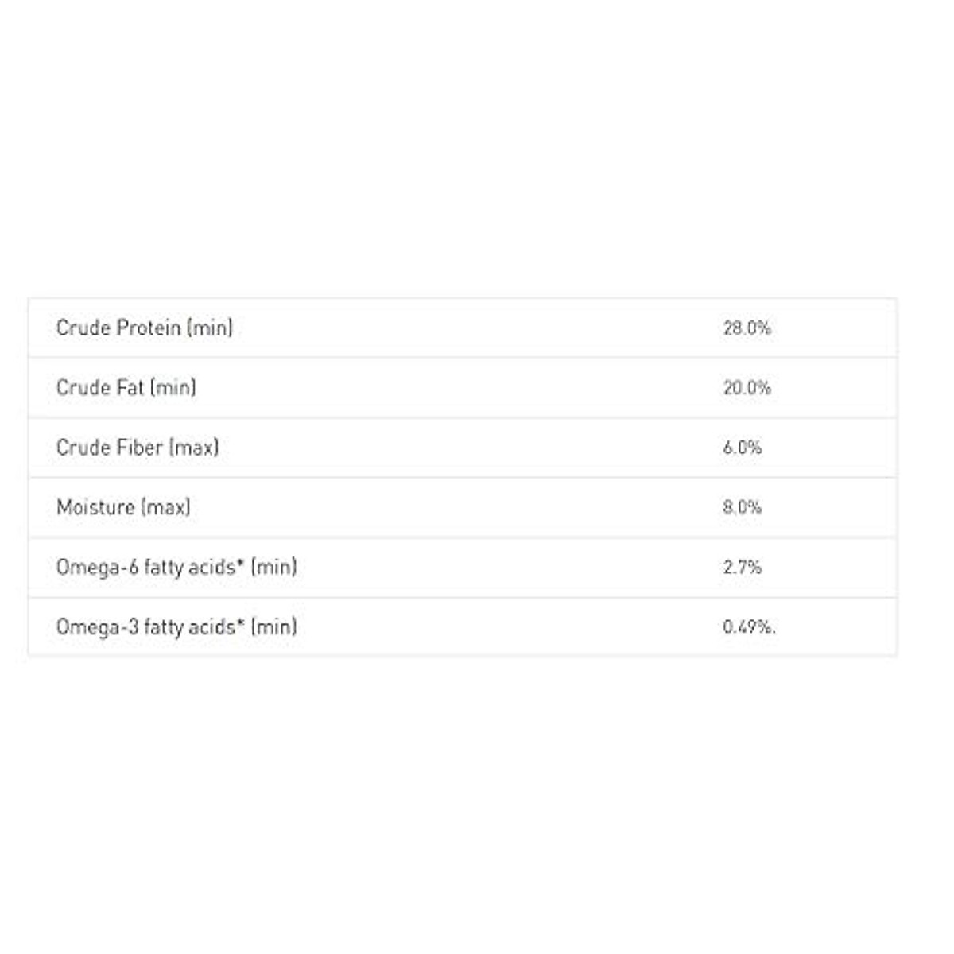Click (min) in the Crude Fat row

[173, 387]
